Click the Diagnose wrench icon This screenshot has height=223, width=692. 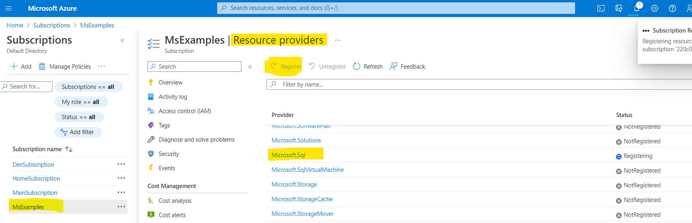[151, 140]
